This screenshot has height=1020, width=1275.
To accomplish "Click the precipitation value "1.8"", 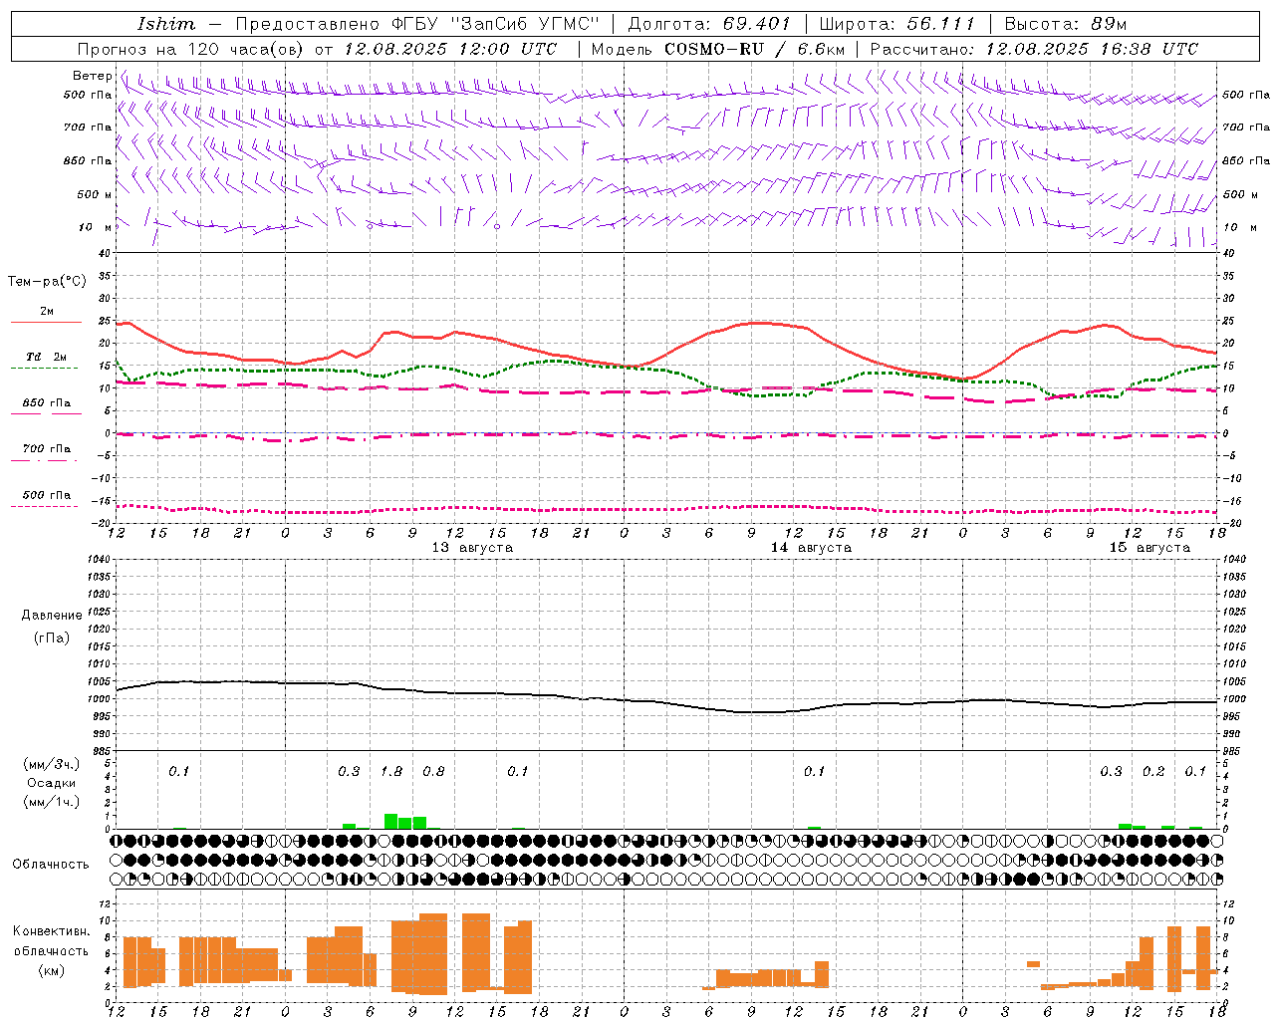I will point(391,772).
